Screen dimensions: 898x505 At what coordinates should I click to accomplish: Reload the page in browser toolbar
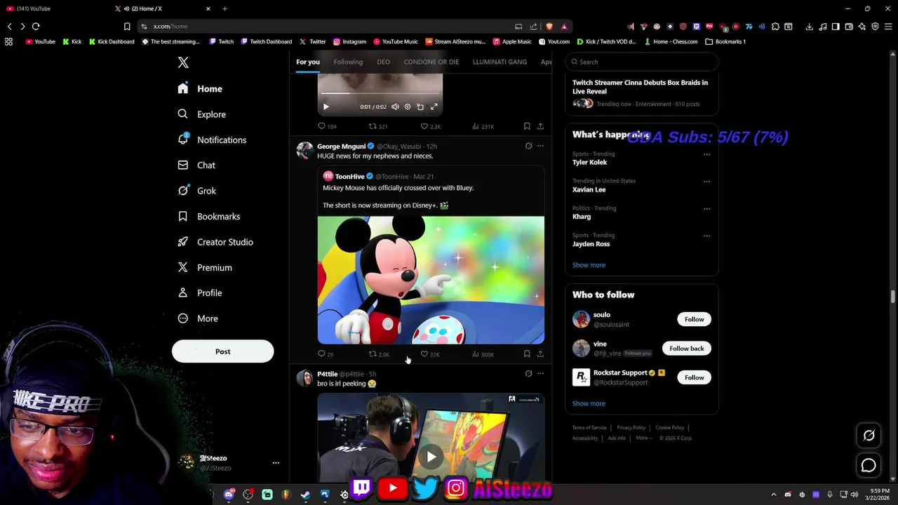tap(36, 26)
